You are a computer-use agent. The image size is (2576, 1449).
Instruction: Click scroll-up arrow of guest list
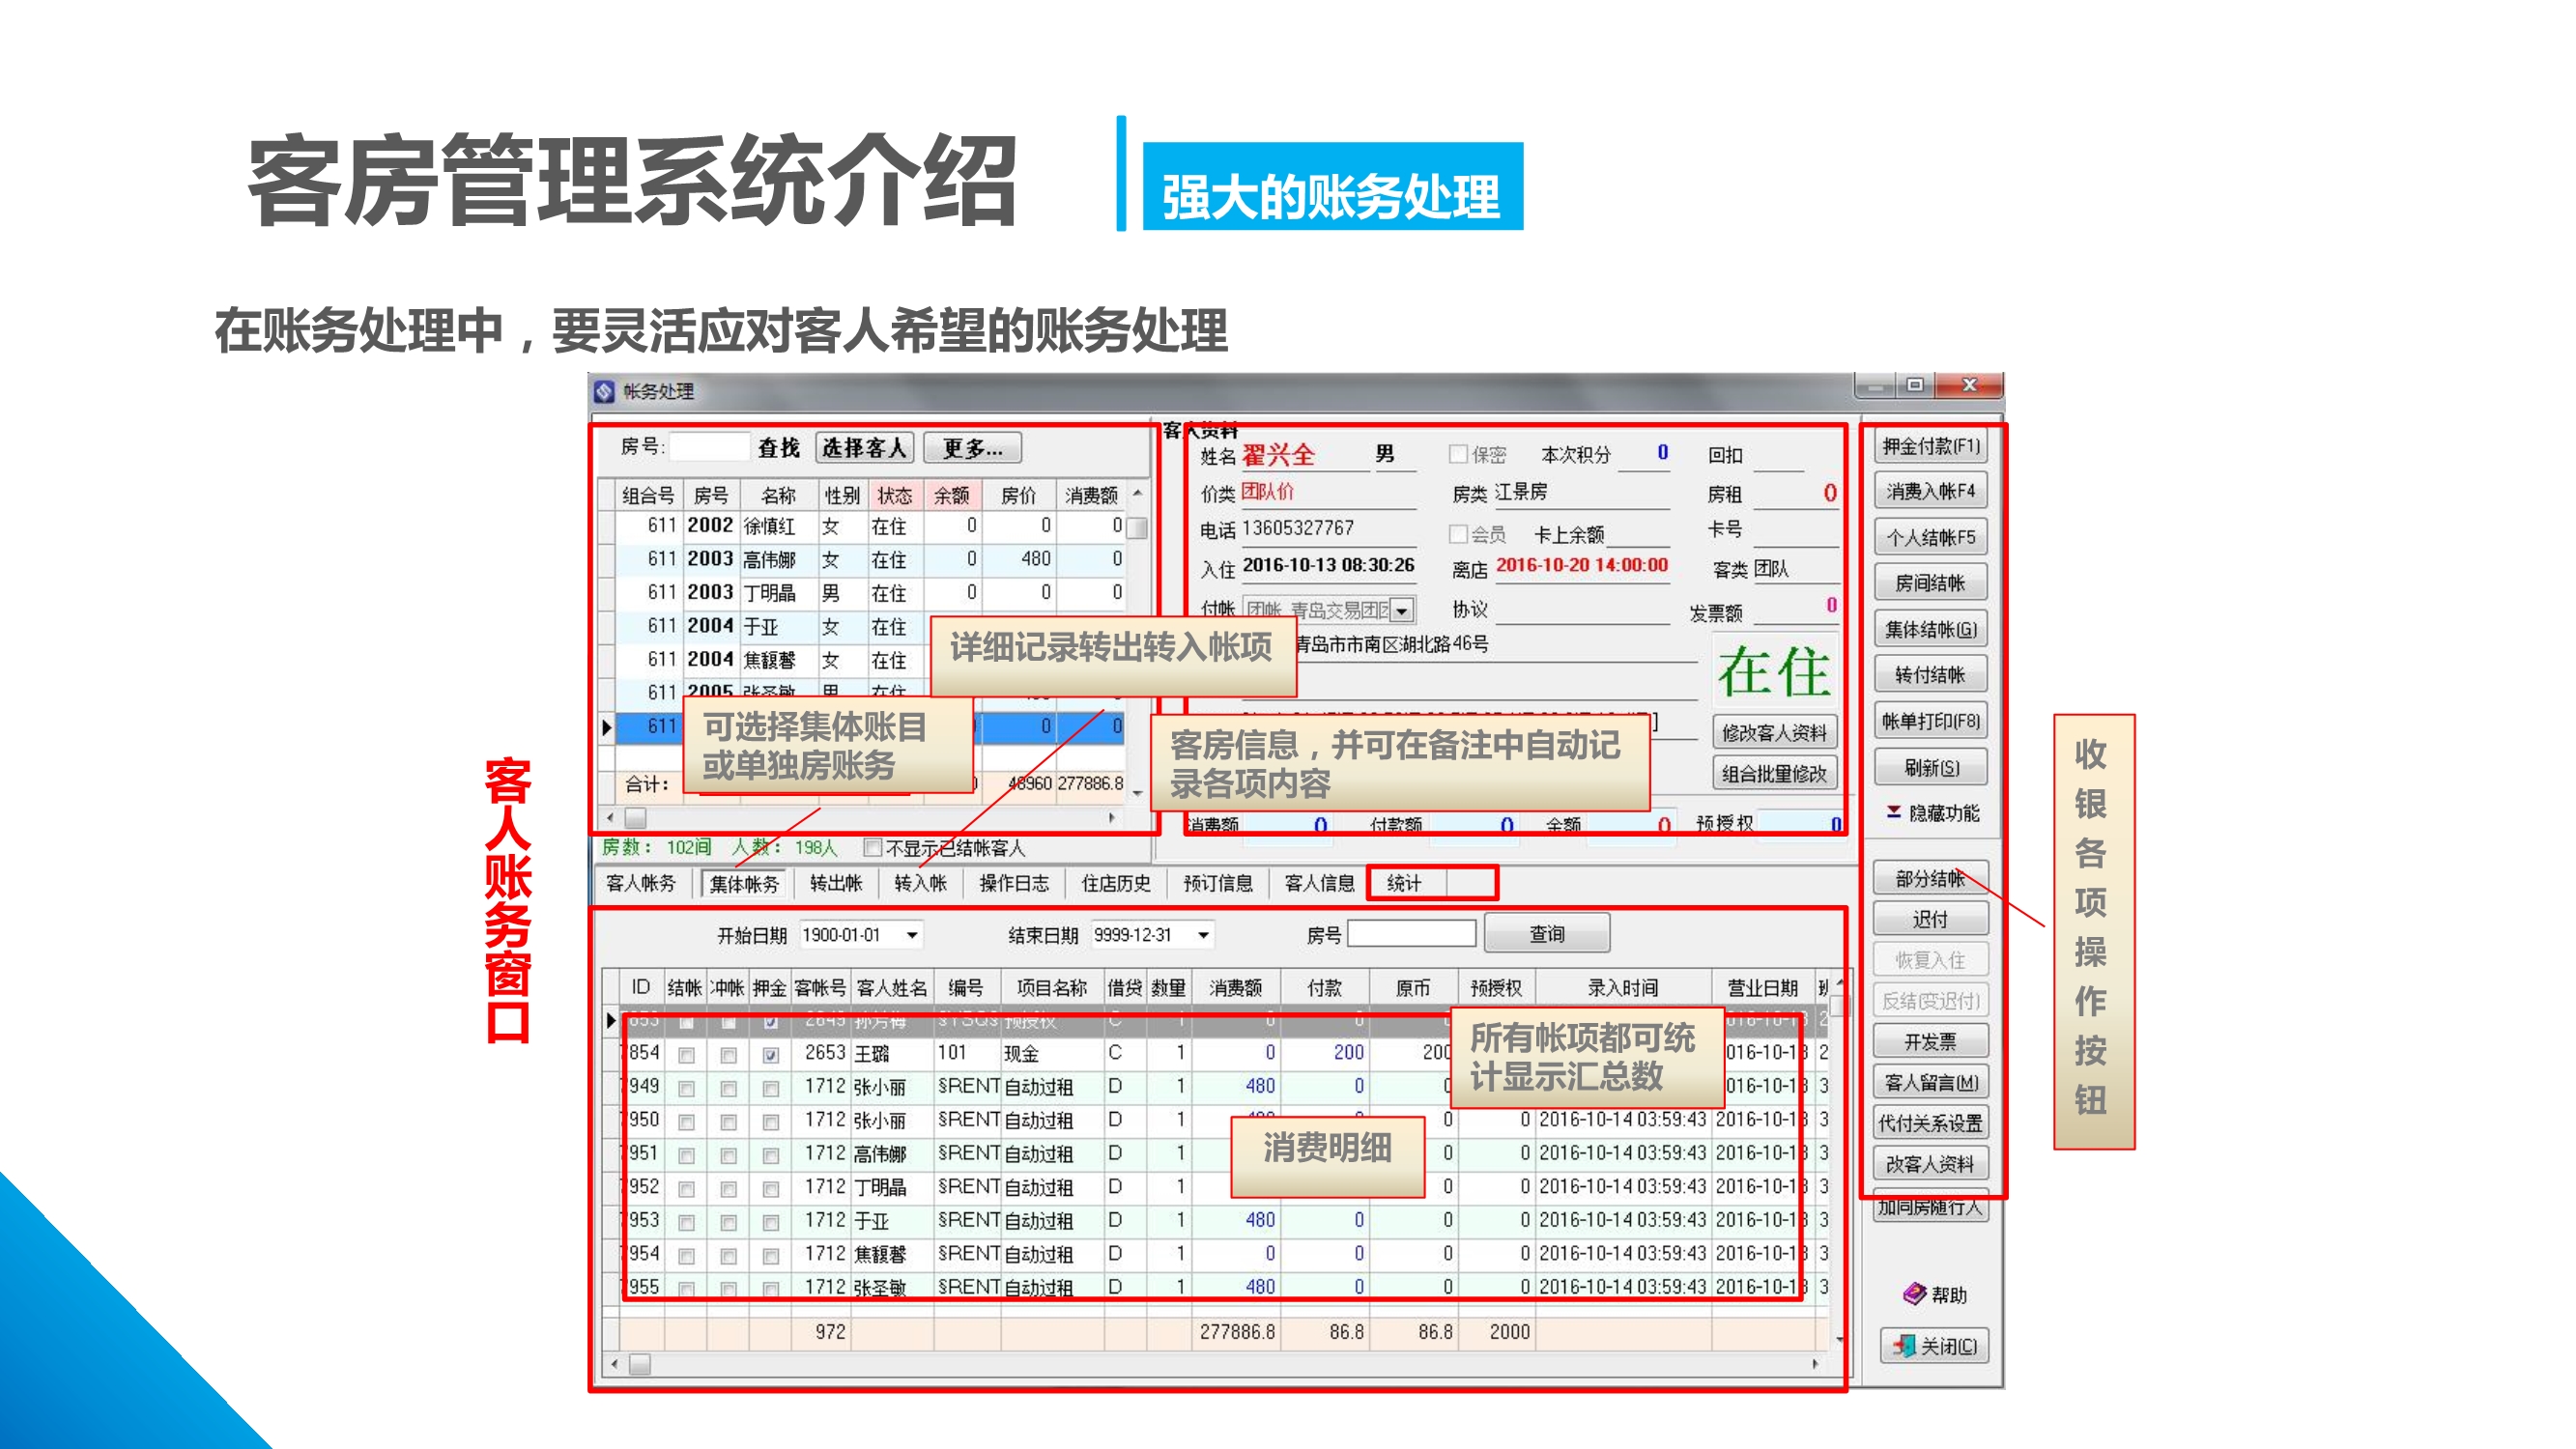1137,494
